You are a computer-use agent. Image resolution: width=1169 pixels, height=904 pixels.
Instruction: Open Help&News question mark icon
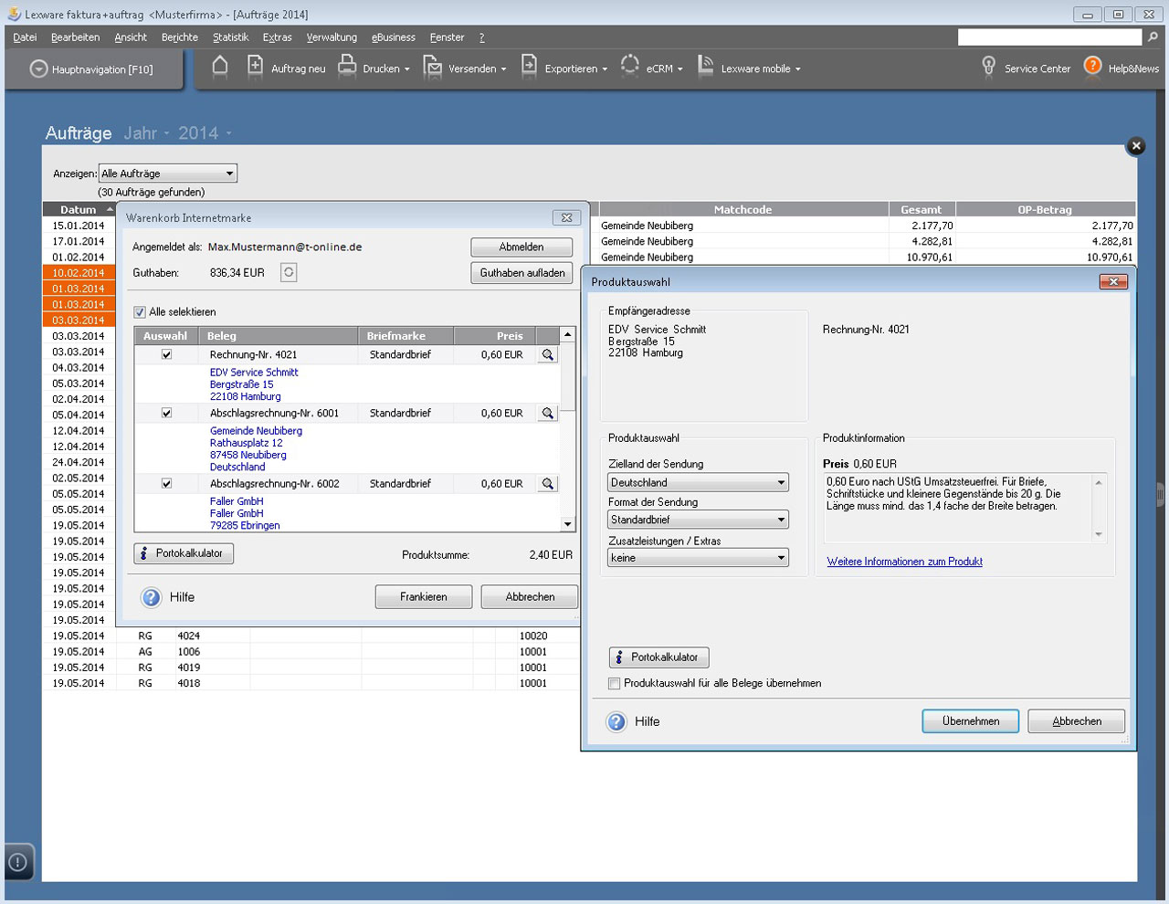1093,66
